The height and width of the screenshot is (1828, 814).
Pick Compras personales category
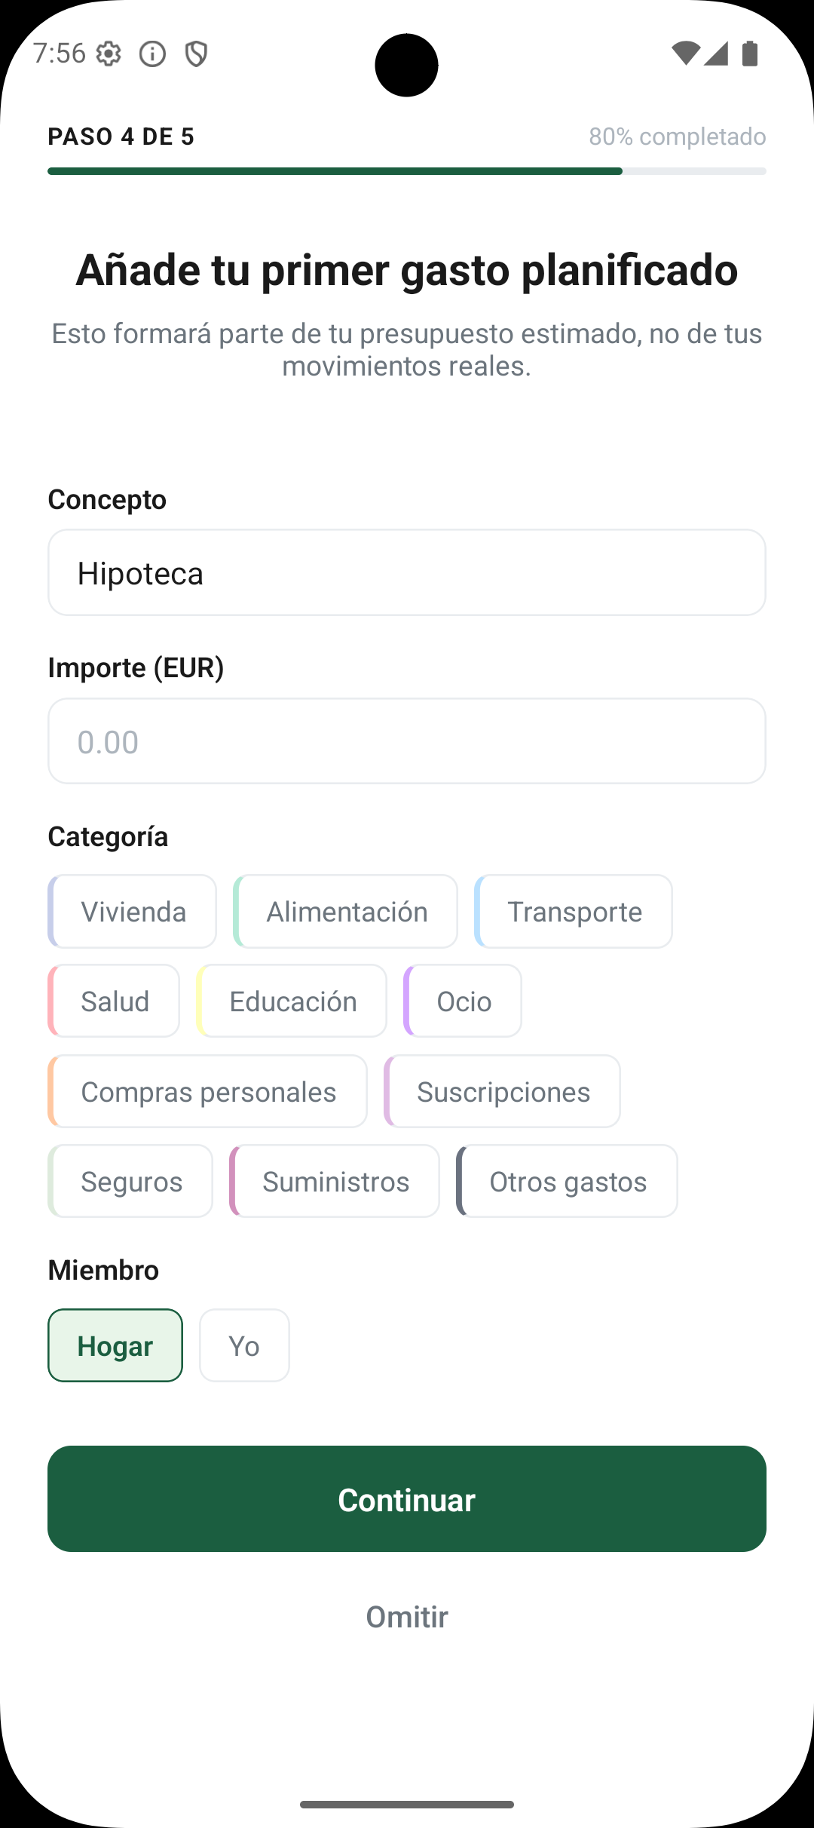pyautogui.click(x=208, y=1091)
